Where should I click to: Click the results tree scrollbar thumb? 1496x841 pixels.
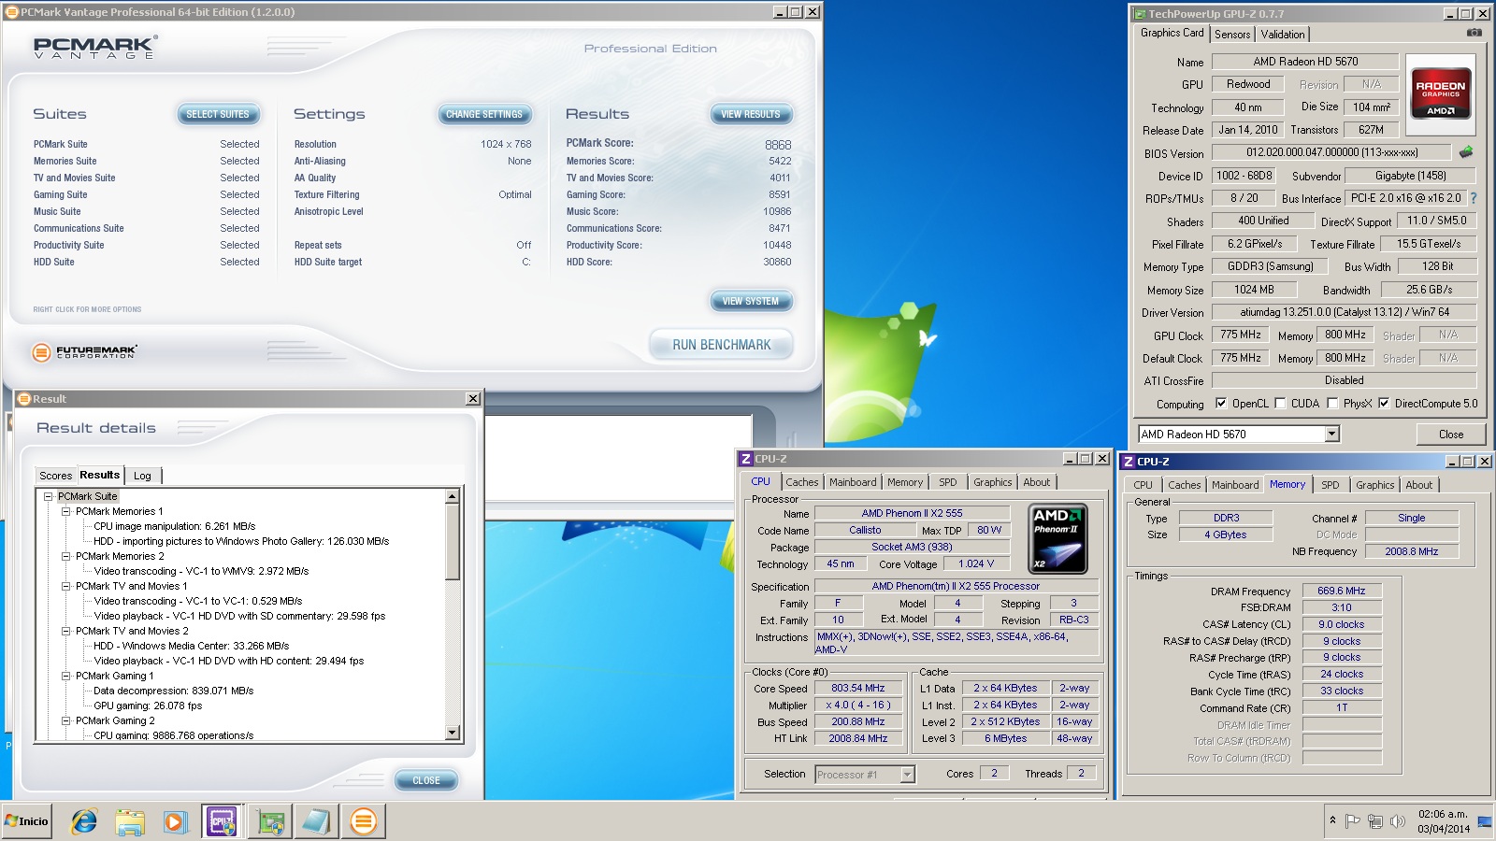[x=453, y=542]
